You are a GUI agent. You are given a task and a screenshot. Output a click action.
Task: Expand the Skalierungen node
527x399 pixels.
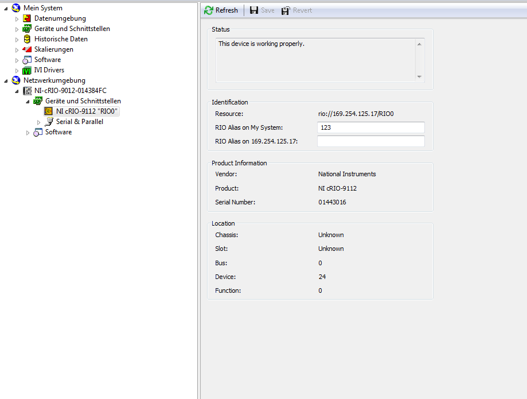tap(17, 50)
